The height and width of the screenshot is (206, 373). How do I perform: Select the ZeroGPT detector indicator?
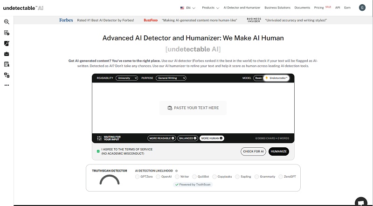281,177
